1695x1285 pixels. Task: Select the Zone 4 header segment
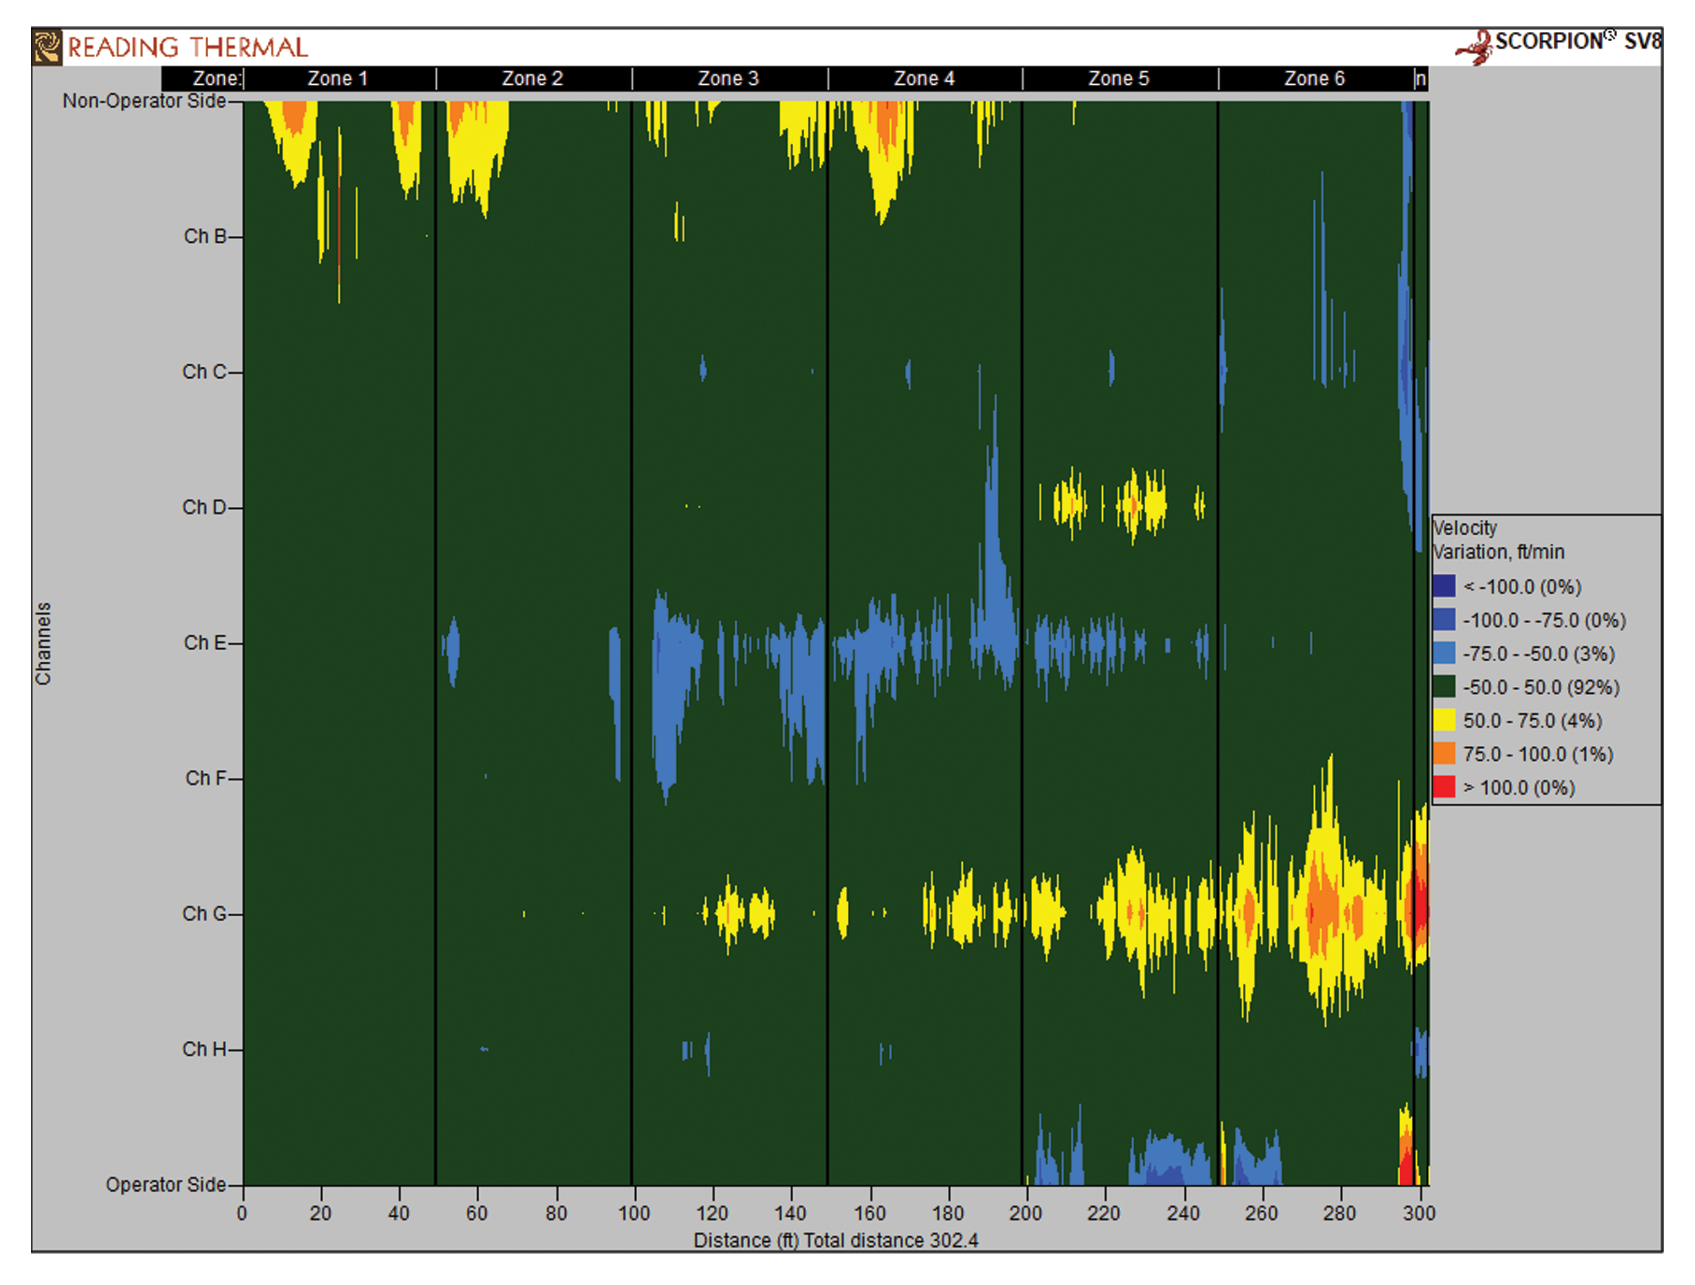click(x=925, y=79)
